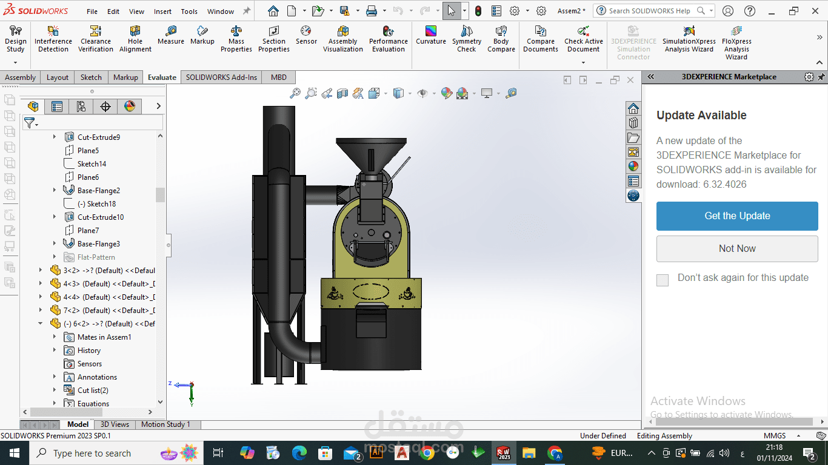Run Interference Detection
This screenshot has height=465, width=828.
coord(53,40)
